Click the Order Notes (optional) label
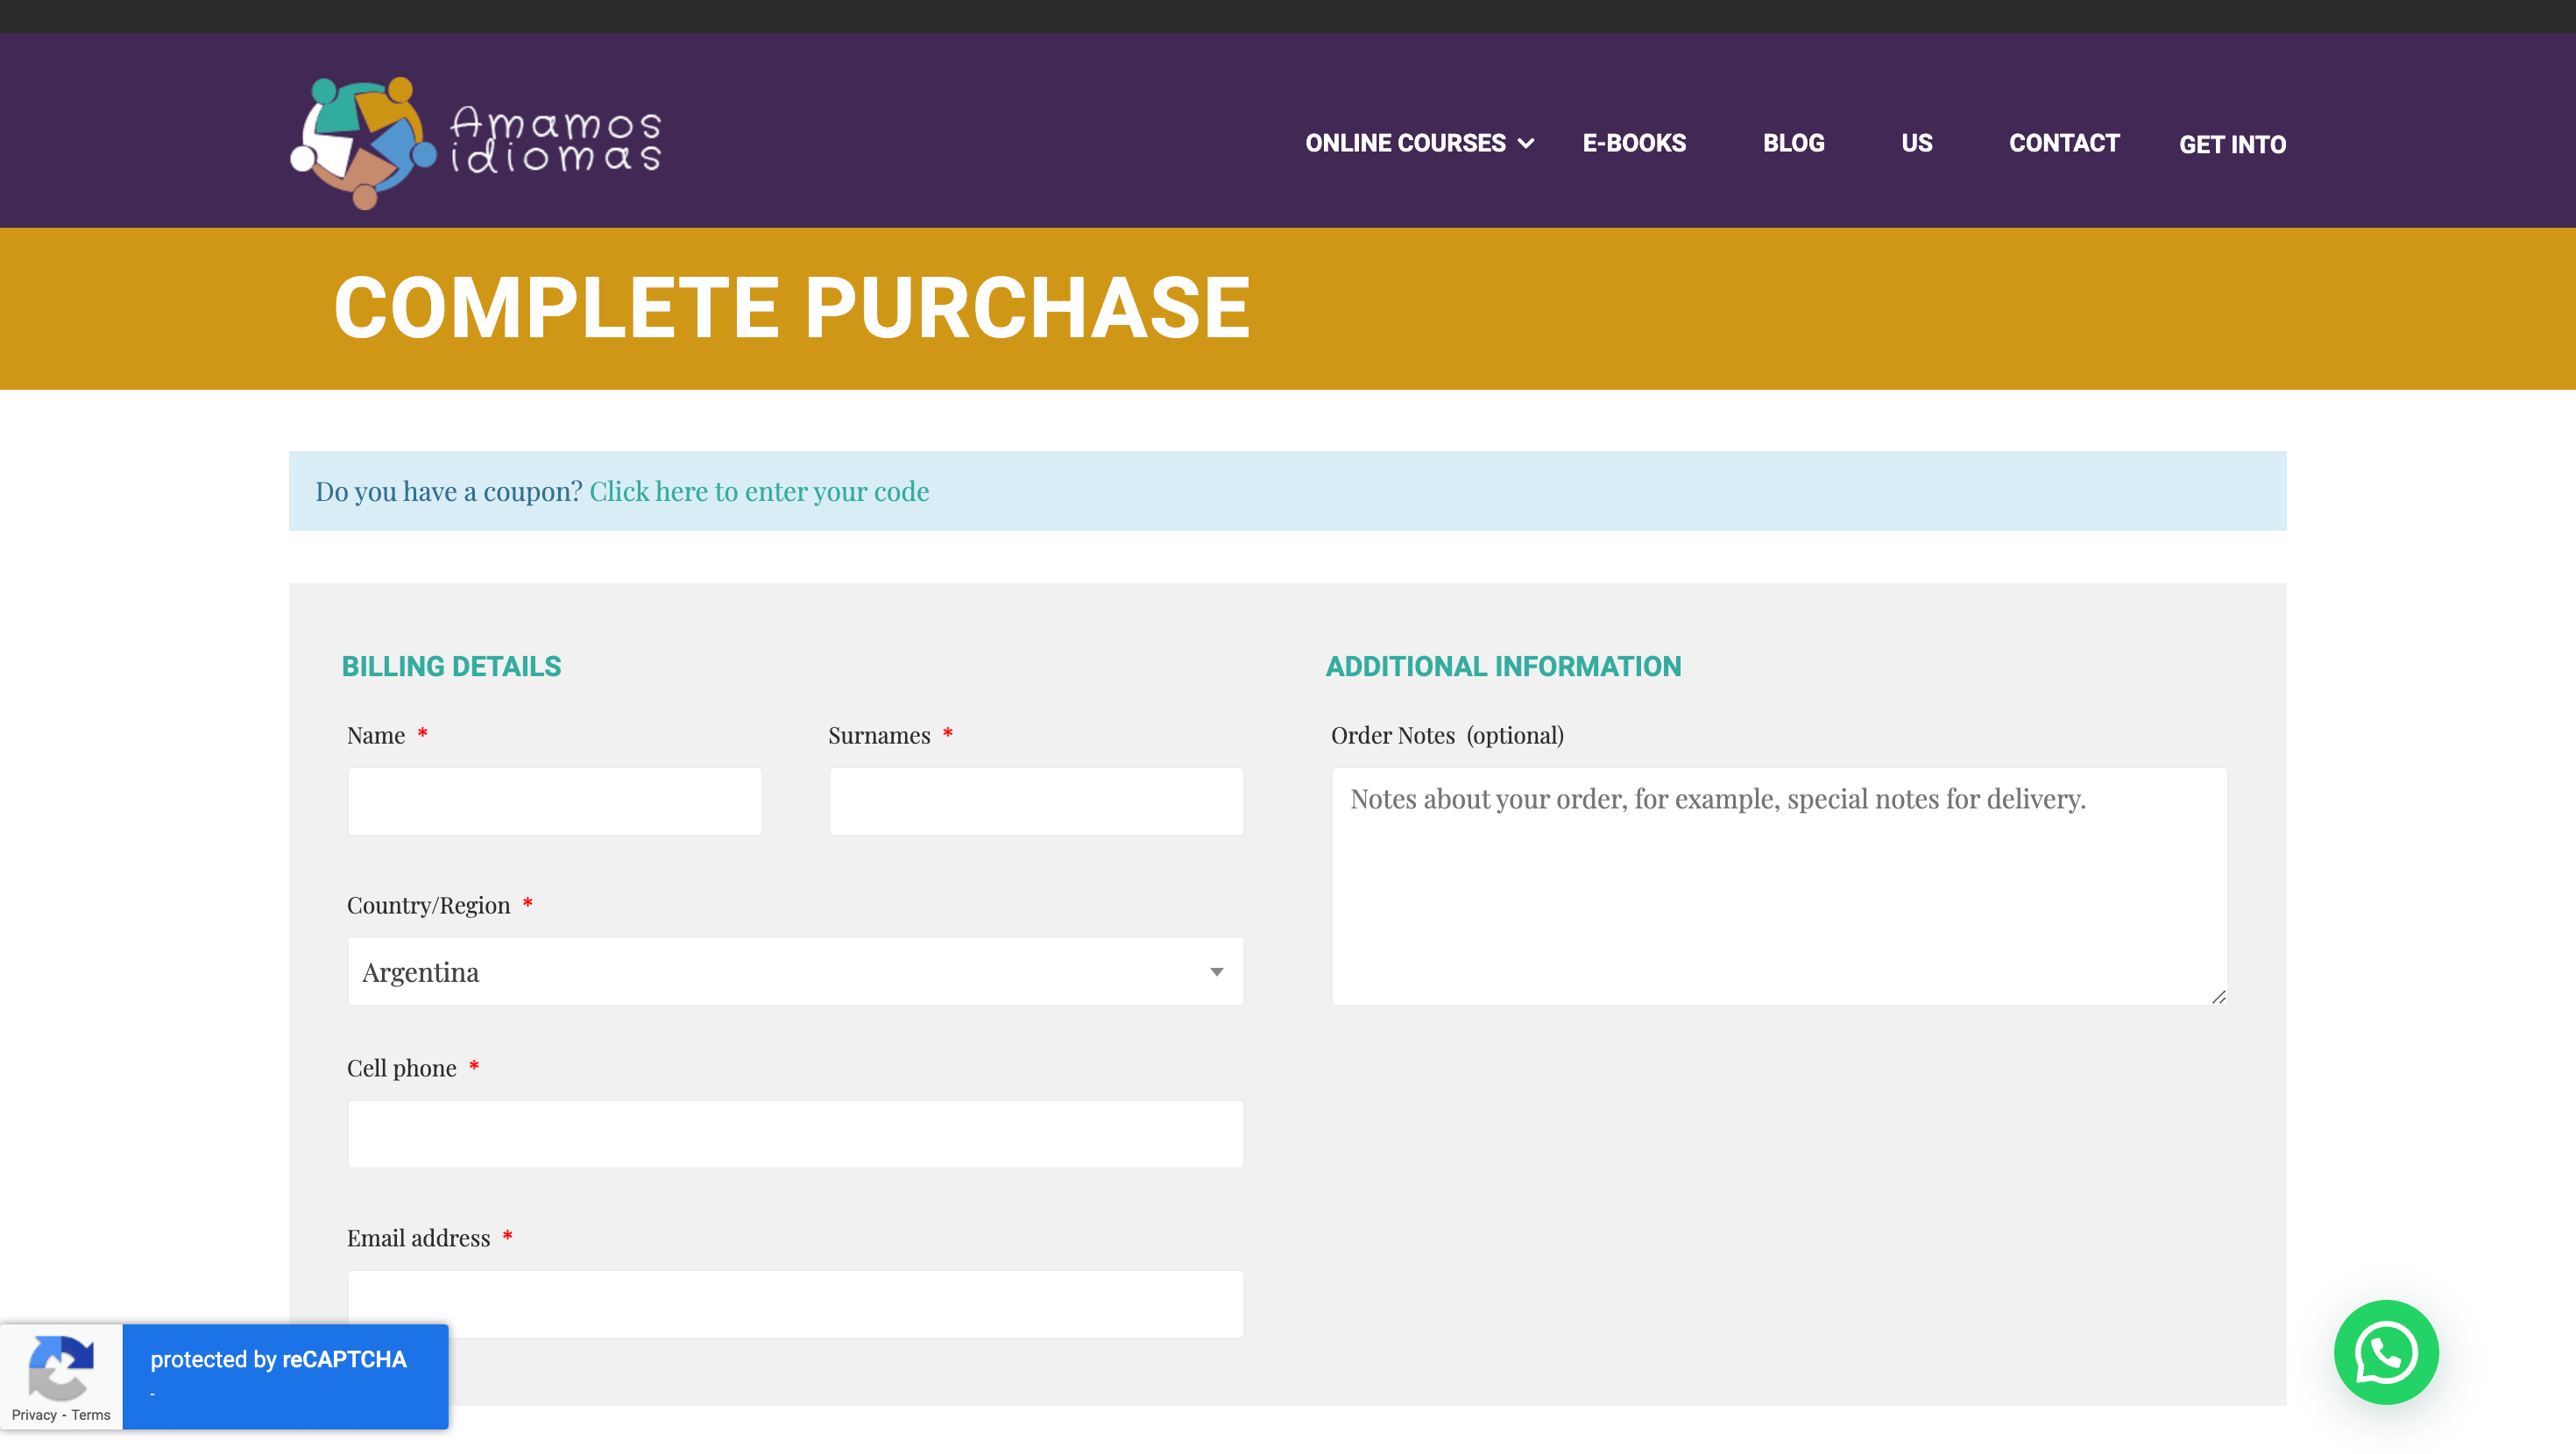 pyautogui.click(x=1447, y=735)
